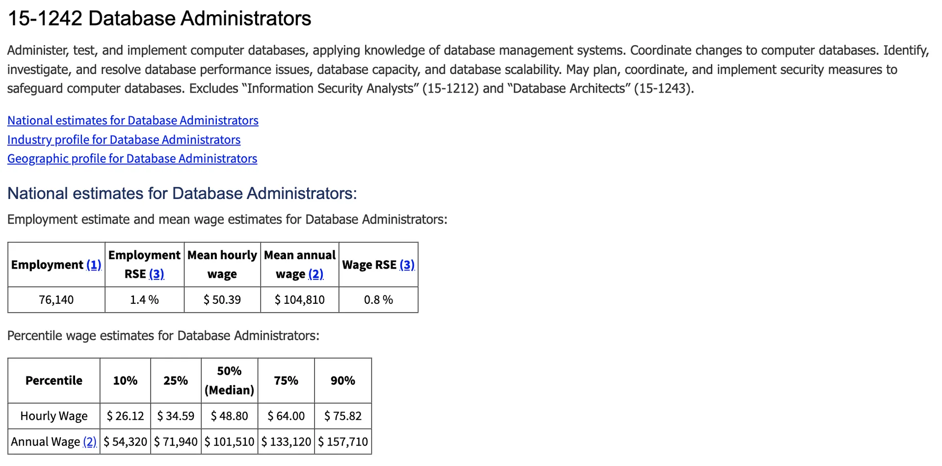Image resolution: width=942 pixels, height=466 pixels.
Task: Click the $ 54,320 10th percentile annual wage
Action: 125,442
